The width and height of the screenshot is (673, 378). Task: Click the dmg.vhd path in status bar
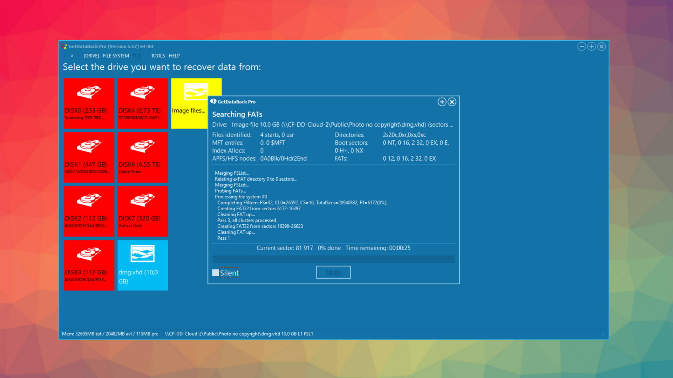point(239,334)
